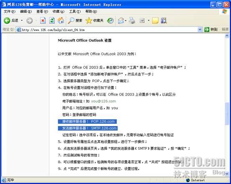Open the address bar dropdown arrow
The image size is (231, 184).
point(200,30)
